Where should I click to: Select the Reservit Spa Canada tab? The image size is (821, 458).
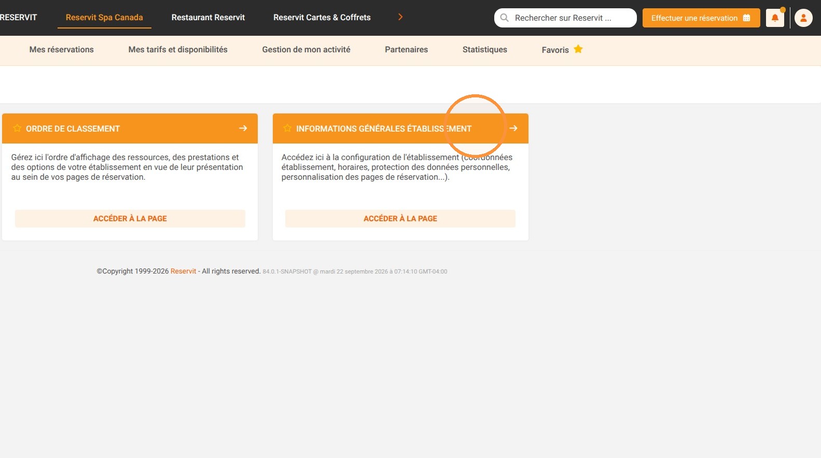104,18
